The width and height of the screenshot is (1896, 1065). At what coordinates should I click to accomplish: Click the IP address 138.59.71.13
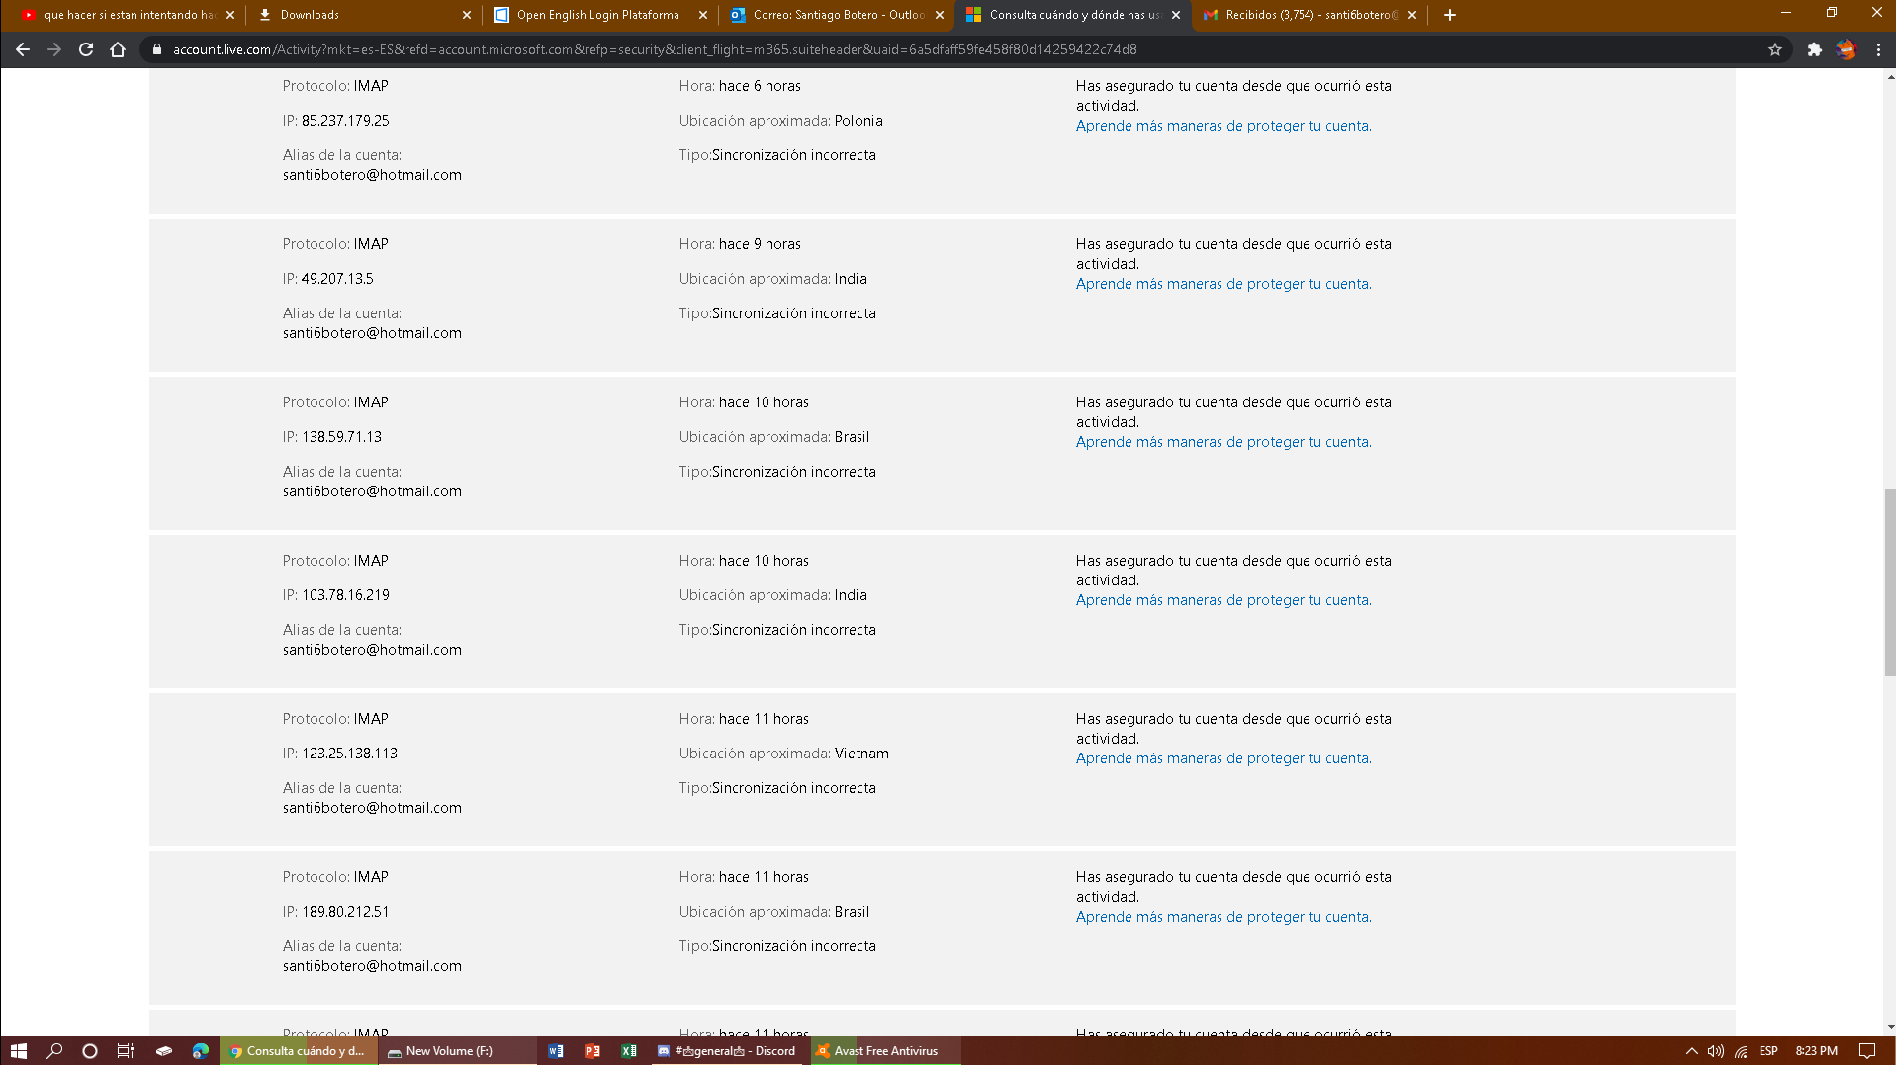pyautogui.click(x=341, y=437)
